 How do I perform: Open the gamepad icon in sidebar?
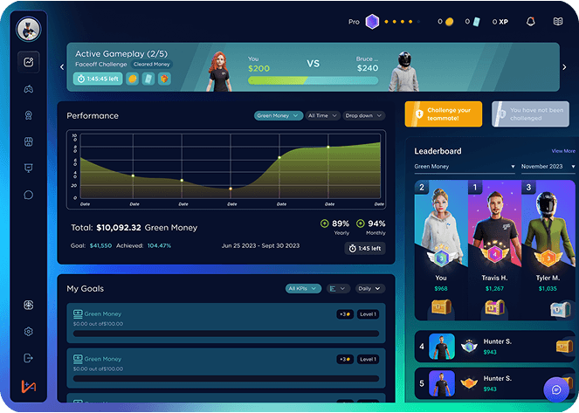point(29,88)
